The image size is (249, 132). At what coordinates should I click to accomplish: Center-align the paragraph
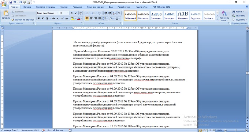coord(91,18)
